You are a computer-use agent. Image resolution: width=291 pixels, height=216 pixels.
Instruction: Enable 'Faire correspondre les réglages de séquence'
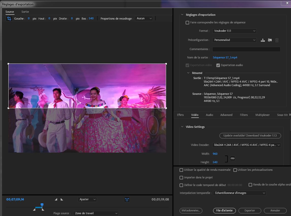pos(187,23)
